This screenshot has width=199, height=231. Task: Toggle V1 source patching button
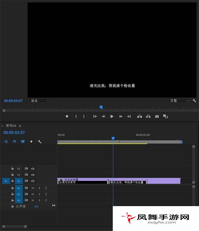tap(6, 181)
